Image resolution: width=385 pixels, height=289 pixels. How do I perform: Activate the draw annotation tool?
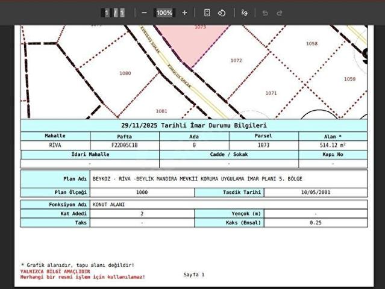(x=244, y=13)
